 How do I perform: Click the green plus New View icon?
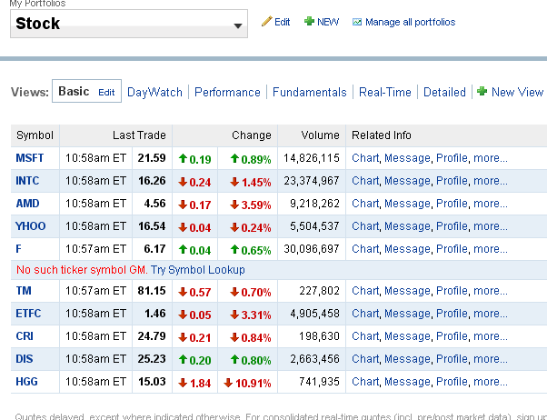coord(482,91)
